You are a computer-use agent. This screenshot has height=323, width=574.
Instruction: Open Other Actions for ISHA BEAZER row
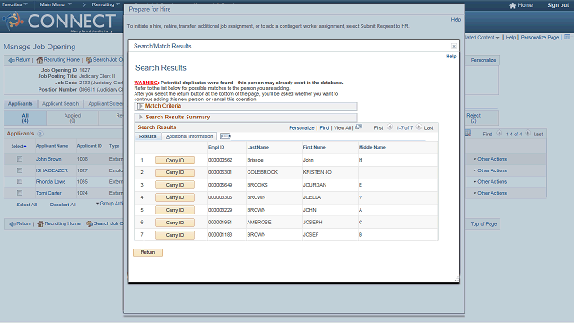click(491, 170)
